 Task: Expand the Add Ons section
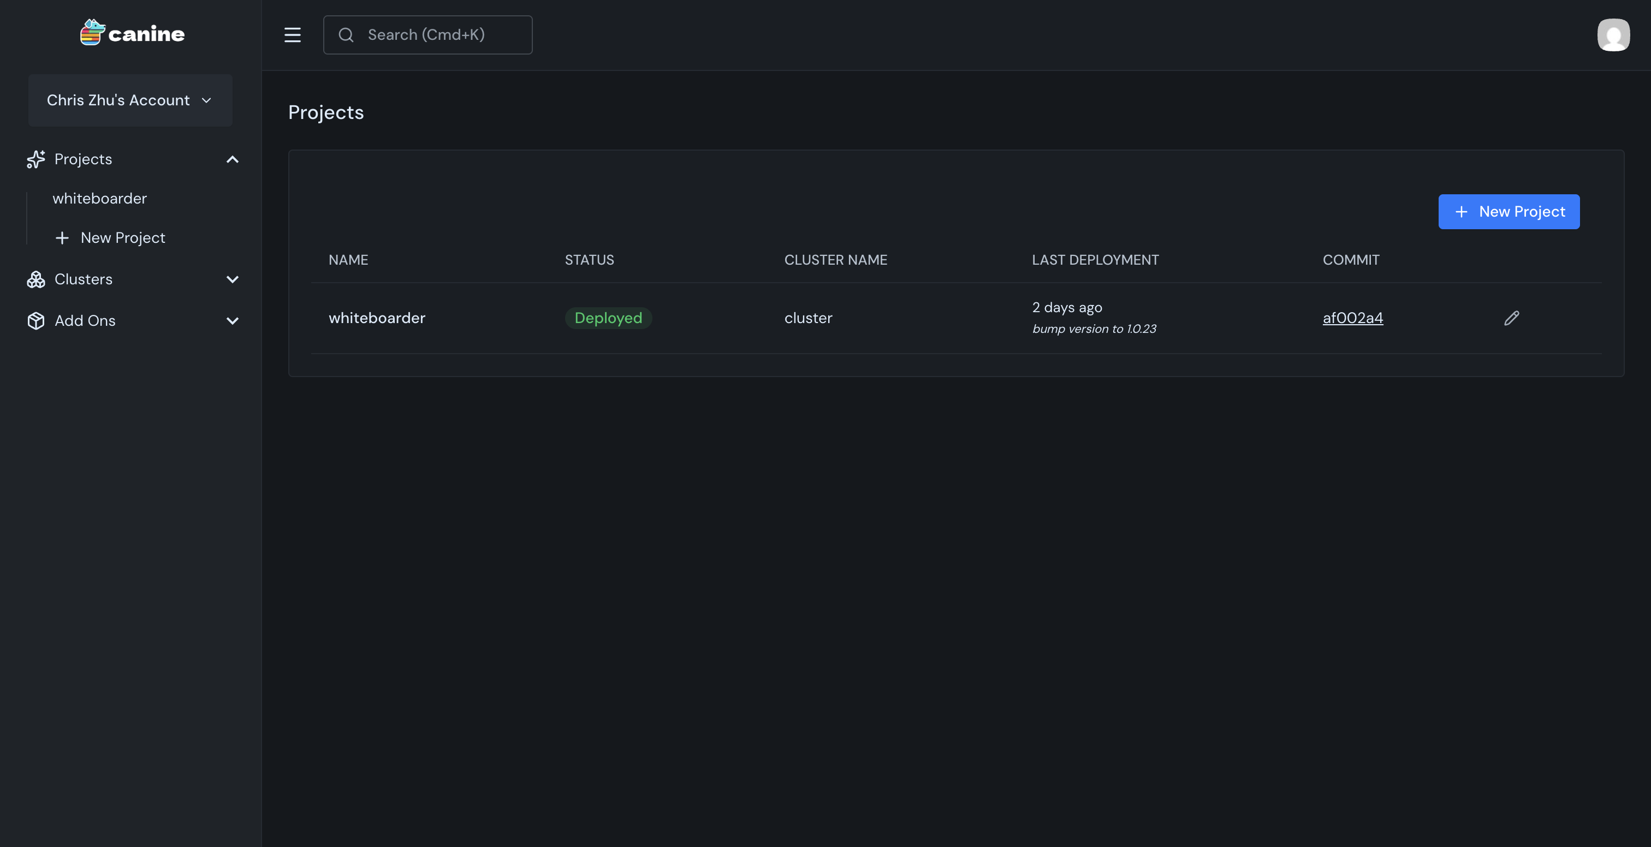[x=232, y=320]
